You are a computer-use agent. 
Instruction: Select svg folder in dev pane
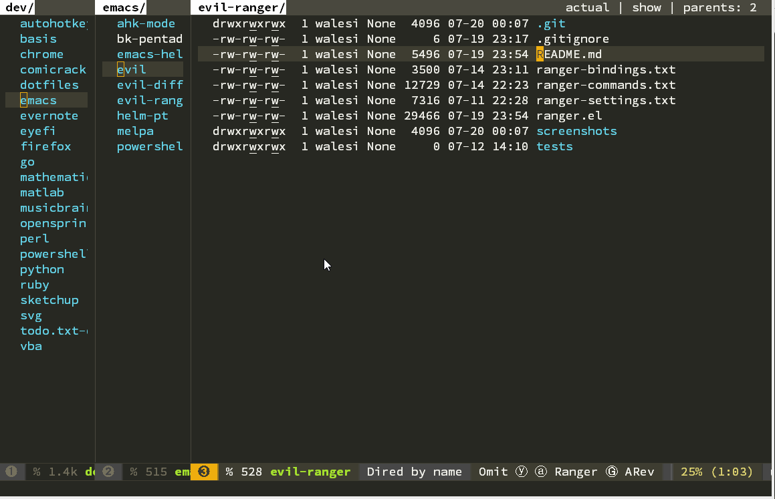(31, 315)
